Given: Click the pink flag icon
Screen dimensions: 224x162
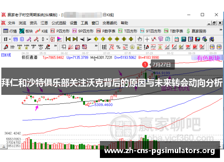Looking at the screenshot, I should coord(60,39).
